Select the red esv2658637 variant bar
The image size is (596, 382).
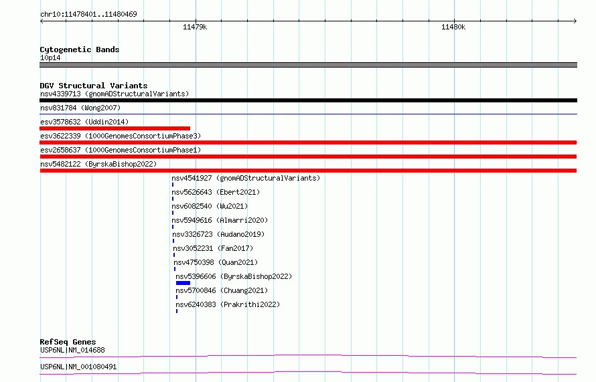tap(308, 157)
